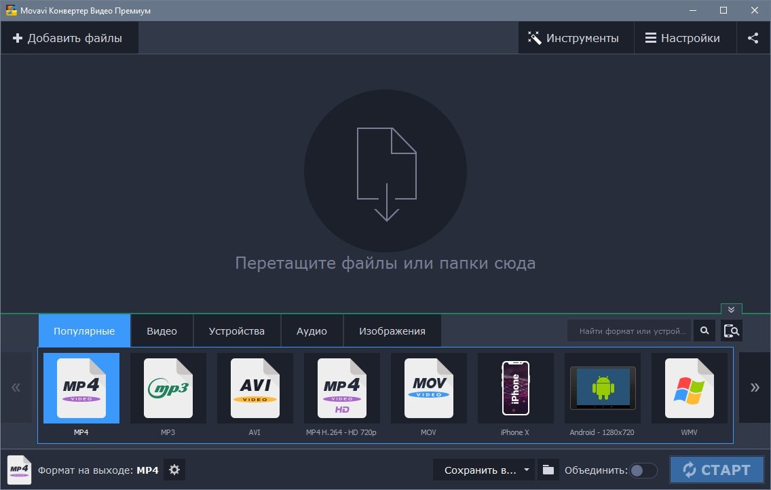Viewport: 771px width, 490px height.
Task: Switch to the Видео tab
Action: pos(162,331)
